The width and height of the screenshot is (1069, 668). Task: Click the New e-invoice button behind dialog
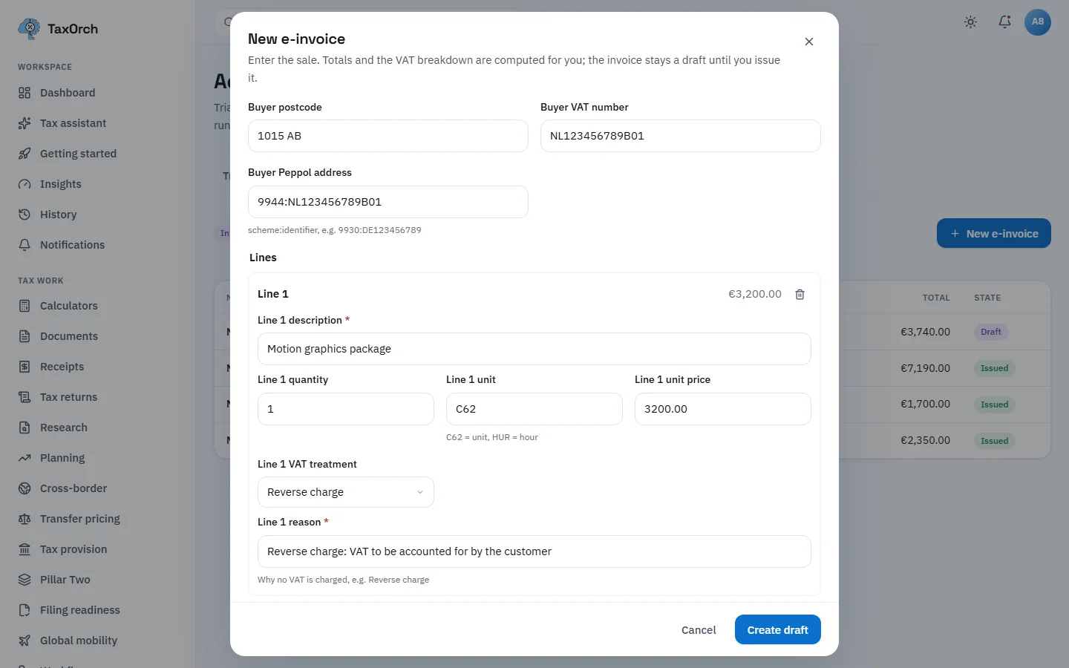pos(994,233)
